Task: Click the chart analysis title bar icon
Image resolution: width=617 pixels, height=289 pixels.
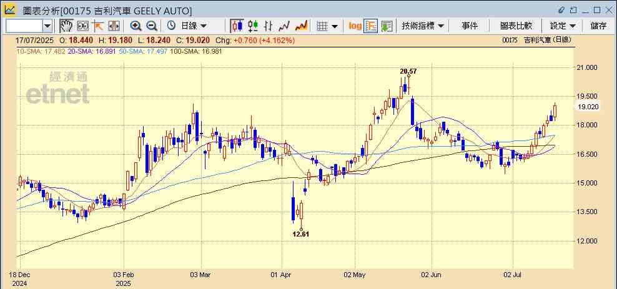Action: [x=10, y=9]
